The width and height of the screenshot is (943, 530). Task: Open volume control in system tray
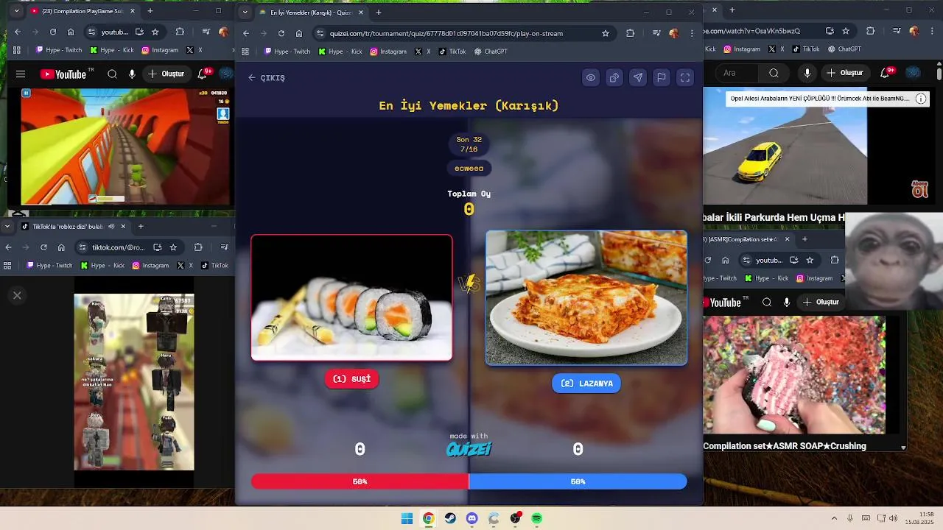(x=894, y=518)
